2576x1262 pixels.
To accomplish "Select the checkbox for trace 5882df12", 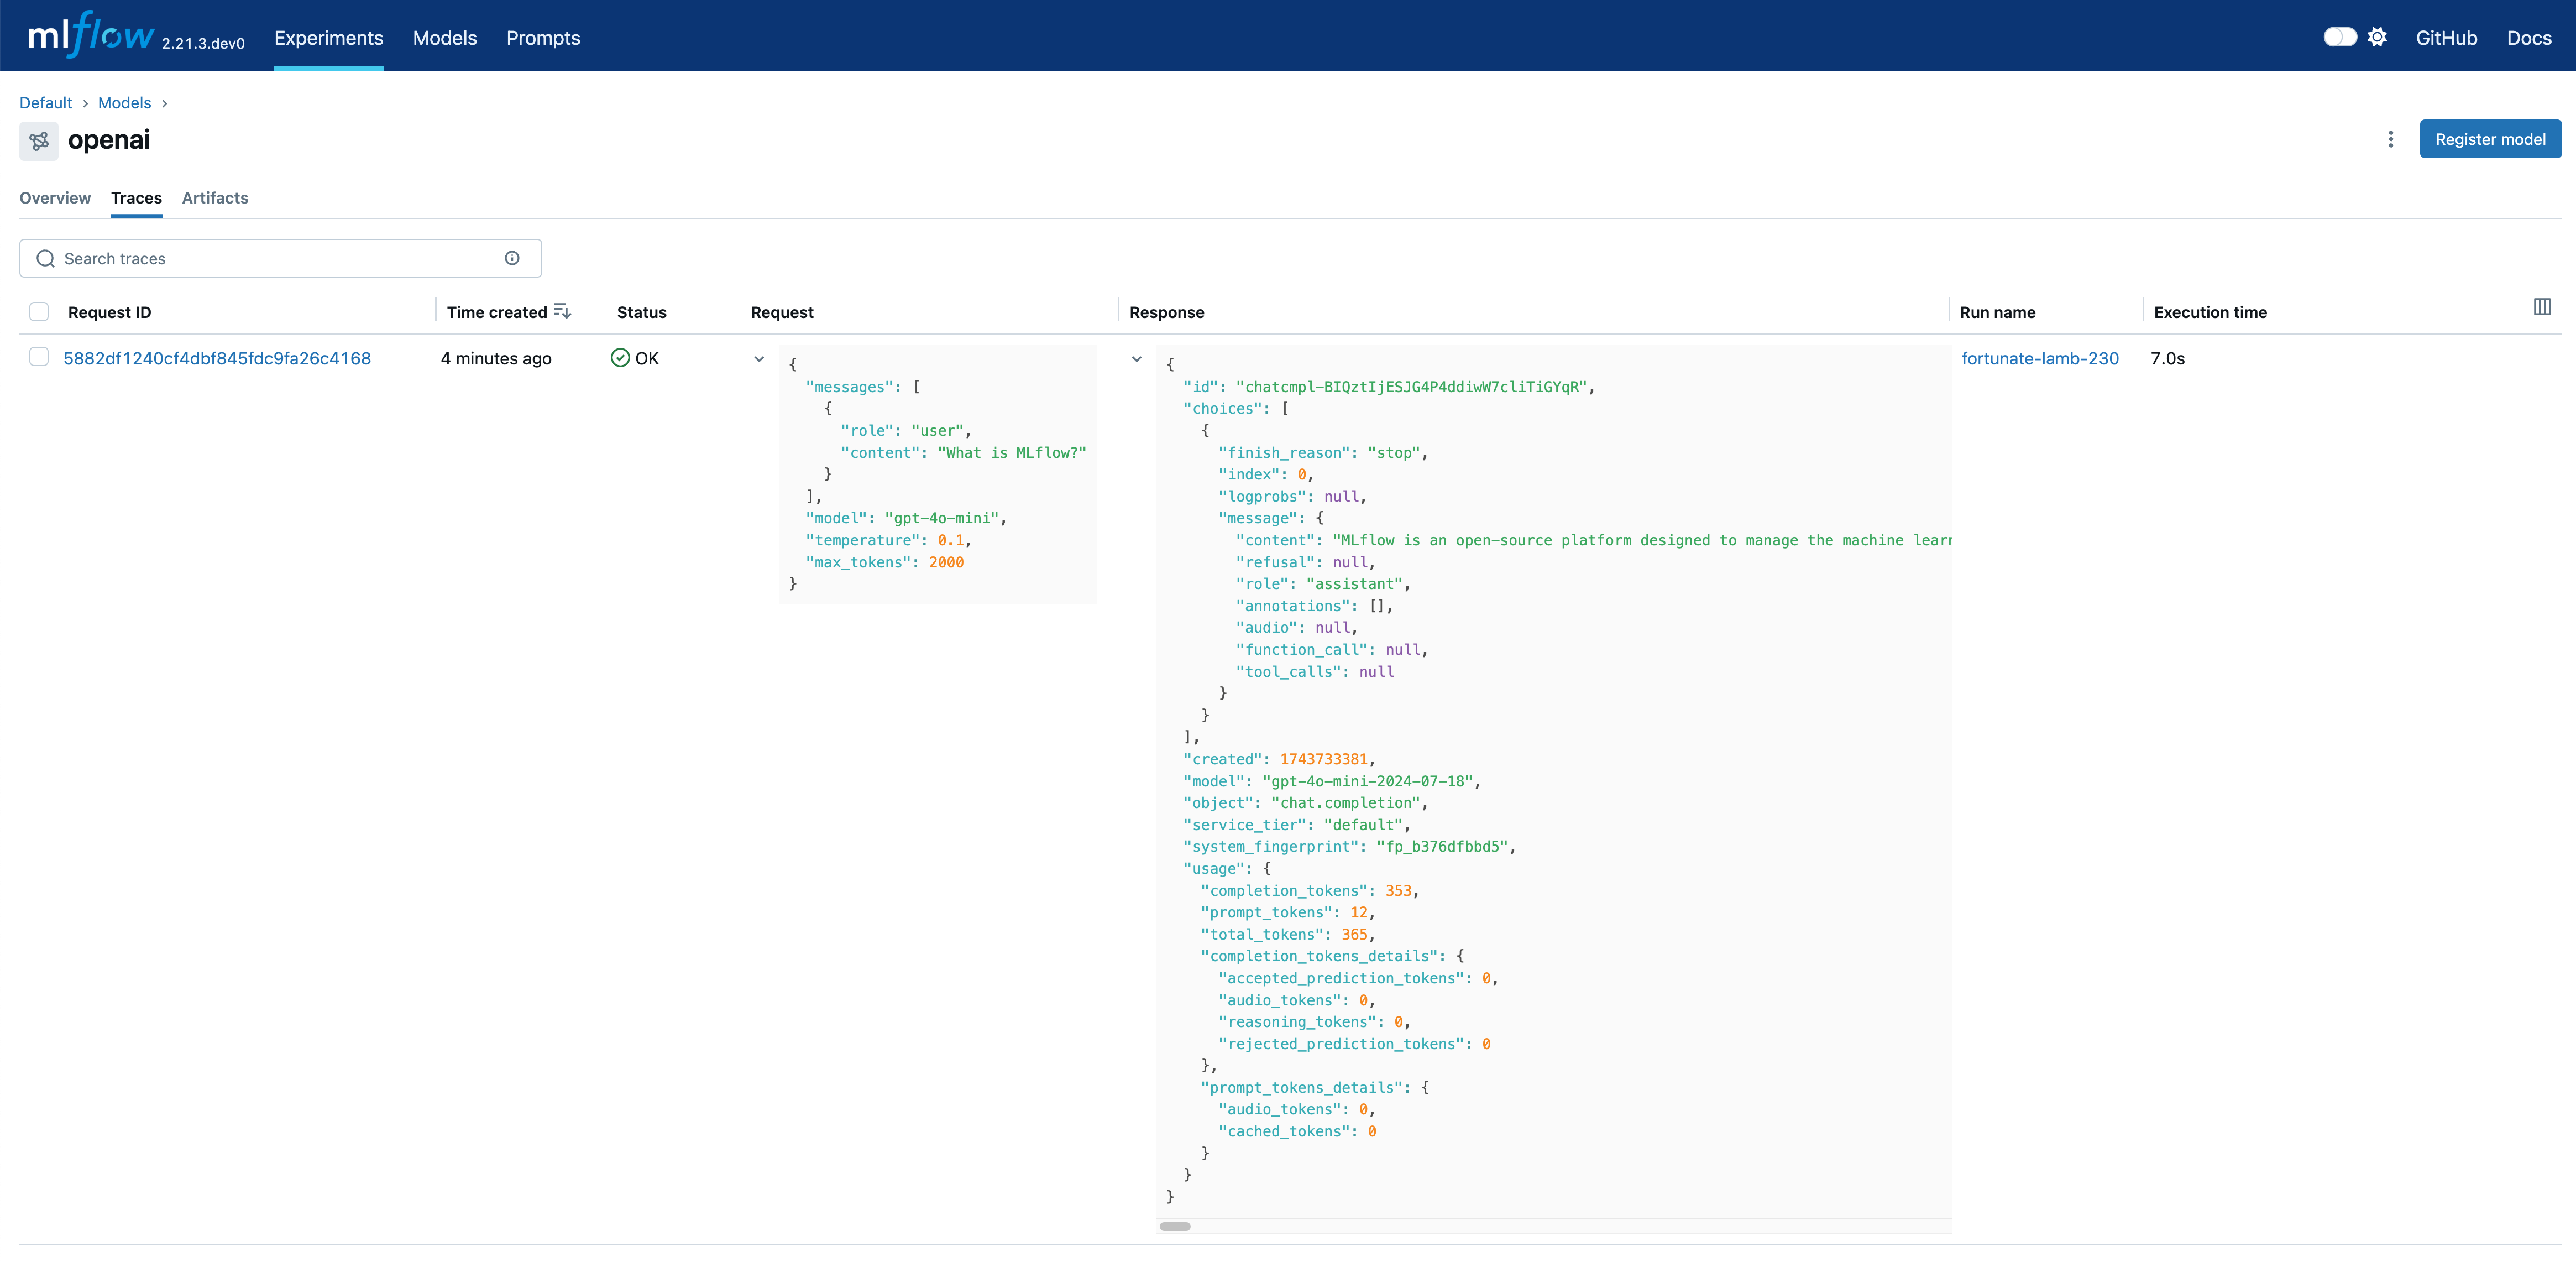I will [x=39, y=357].
